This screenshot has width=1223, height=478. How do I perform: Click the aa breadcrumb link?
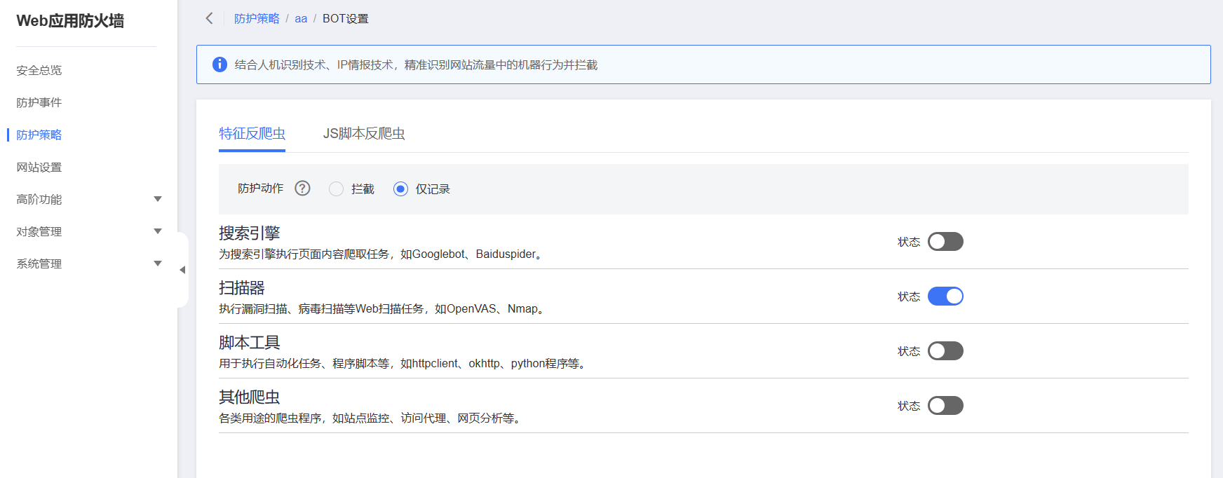[301, 19]
